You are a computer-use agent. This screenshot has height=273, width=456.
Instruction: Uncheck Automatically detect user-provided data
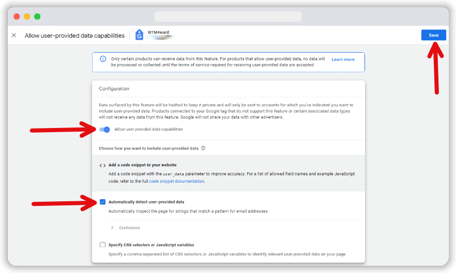(102, 202)
